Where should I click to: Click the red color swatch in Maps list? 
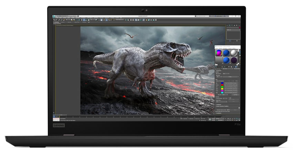pyautogui.click(x=222, y=85)
